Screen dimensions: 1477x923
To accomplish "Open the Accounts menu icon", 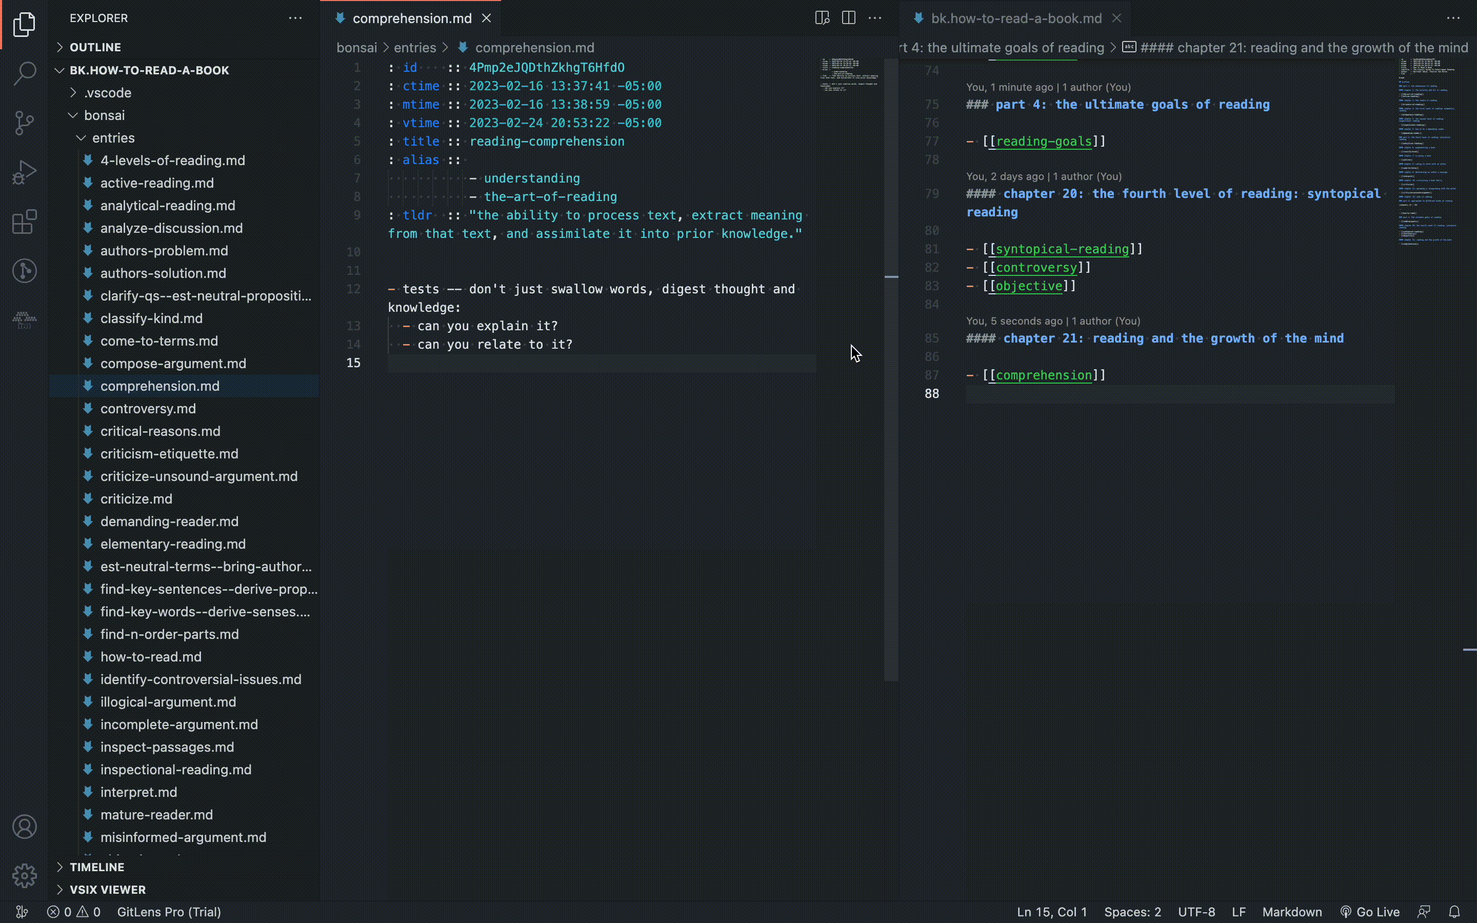I will pos(25,827).
